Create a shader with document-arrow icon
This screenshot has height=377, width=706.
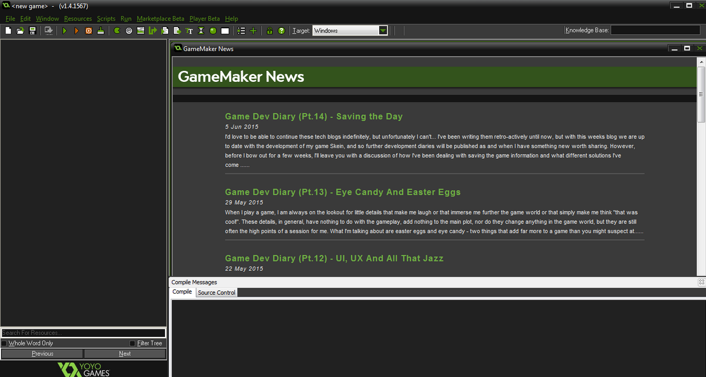tap(177, 31)
